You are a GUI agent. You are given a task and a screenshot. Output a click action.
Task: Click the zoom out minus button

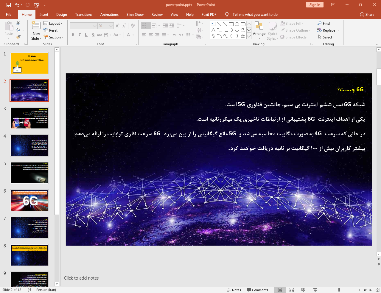324,290
